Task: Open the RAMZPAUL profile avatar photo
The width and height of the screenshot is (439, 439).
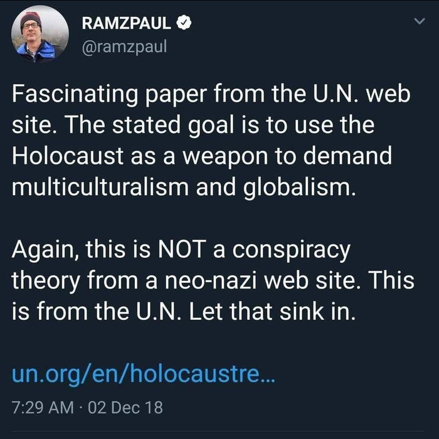Action: tap(40, 33)
